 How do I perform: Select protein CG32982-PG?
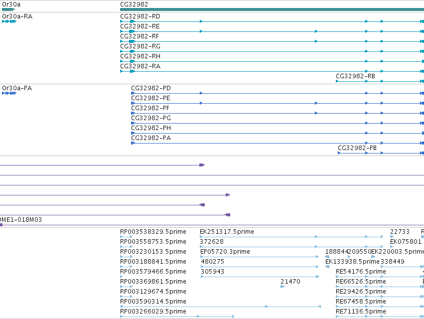(151, 118)
